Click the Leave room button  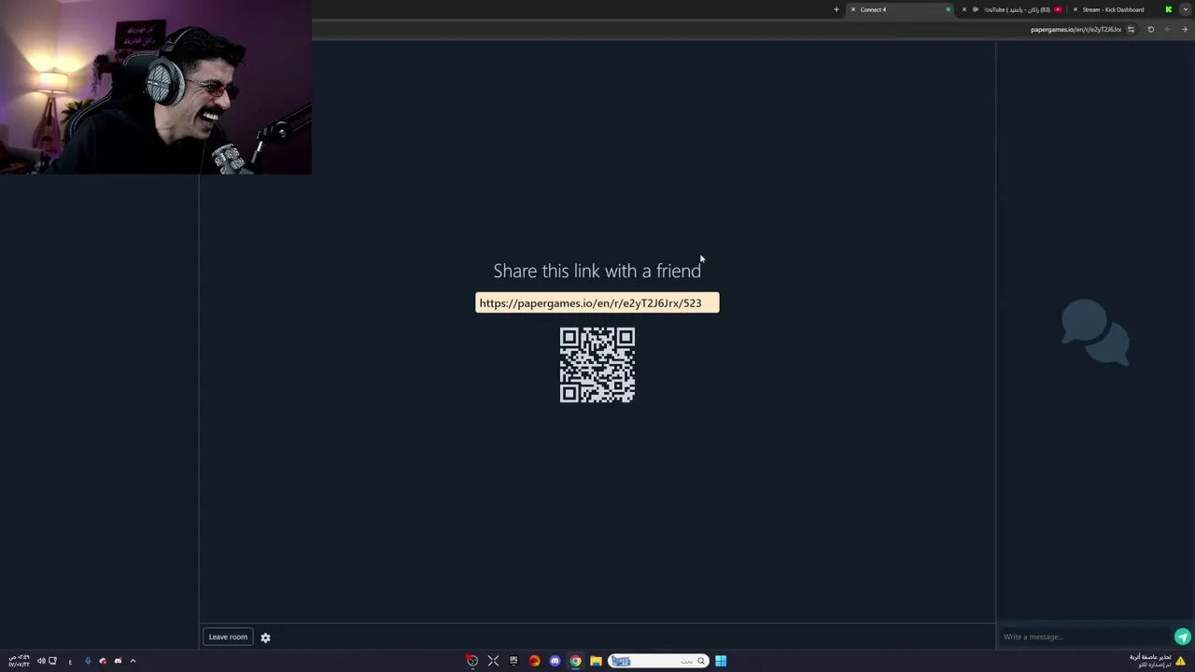tap(228, 637)
